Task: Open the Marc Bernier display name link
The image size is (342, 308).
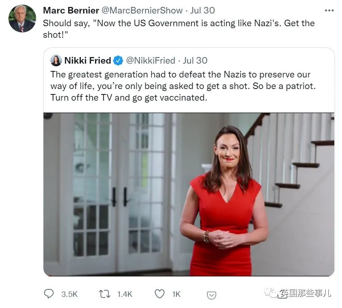Action: pyautogui.click(x=70, y=10)
